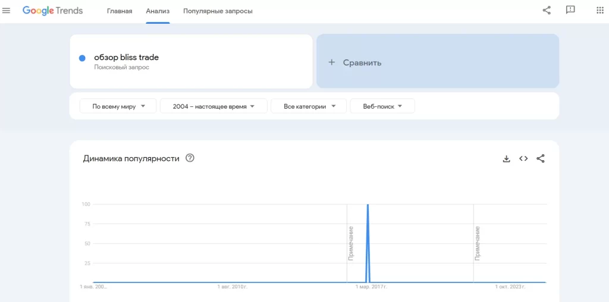The height and width of the screenshot is (302, 609).
Task: Click the 1 авг. 2010 г. axis label
Action: [233, 287]
